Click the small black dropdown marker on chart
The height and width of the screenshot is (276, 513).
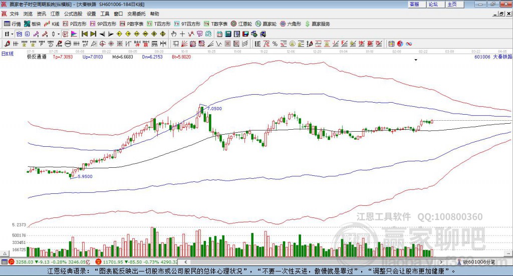[416, 60]
